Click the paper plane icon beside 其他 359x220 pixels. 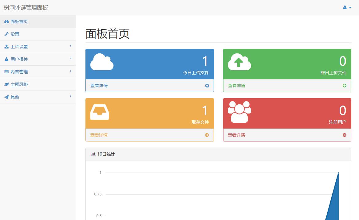[x=6, y=97]
